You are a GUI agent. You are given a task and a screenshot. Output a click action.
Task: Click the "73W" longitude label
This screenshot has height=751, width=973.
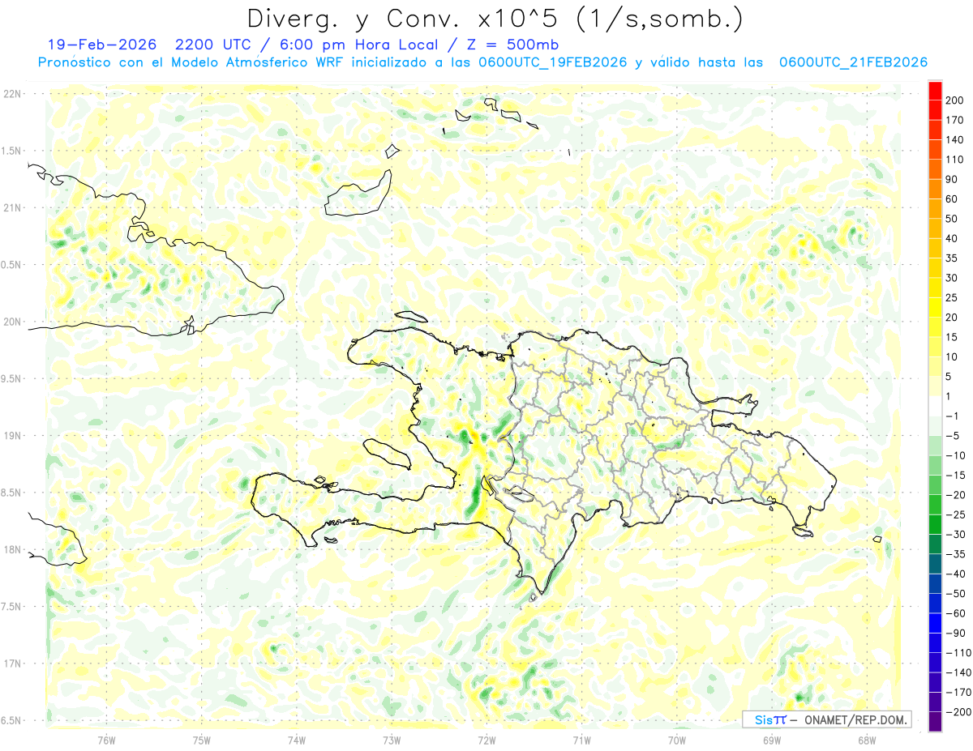coord(392,739)
